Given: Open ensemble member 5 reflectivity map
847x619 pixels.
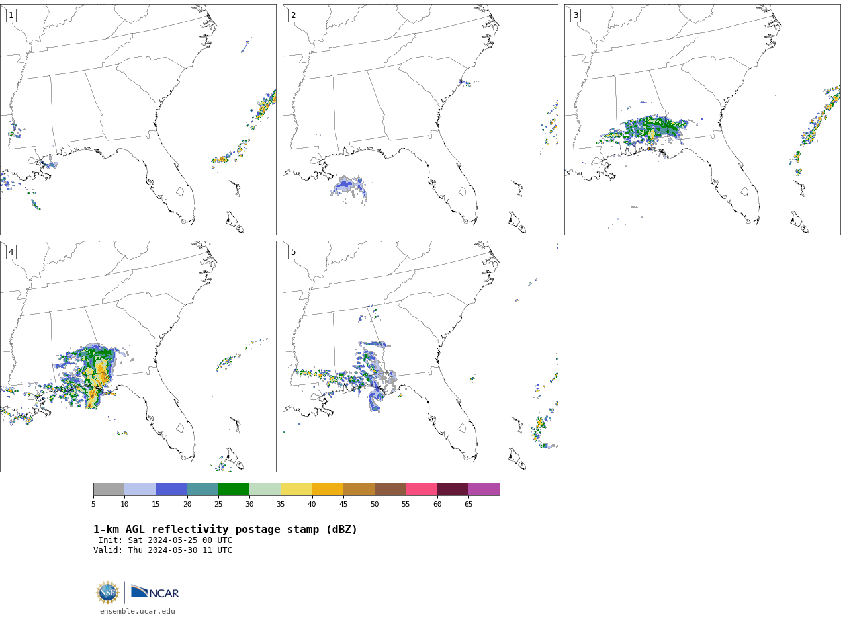Looking at the screenshot, I should click(420, 356).
